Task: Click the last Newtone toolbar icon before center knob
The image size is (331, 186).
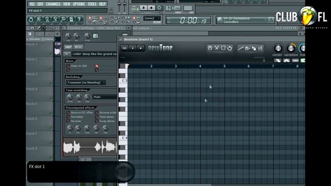Action: pyautogui.click(x=261, y=48)
